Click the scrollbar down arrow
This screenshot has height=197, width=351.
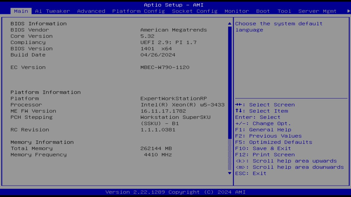(230, 173)
